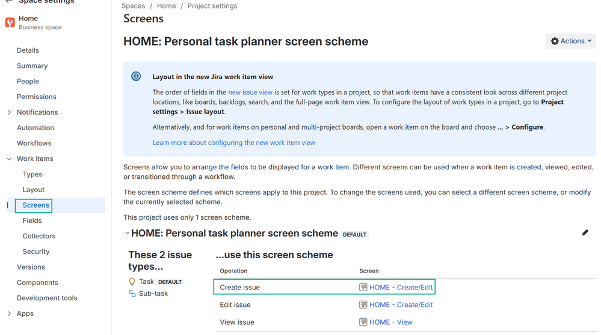Select Screens under Work items
Screen dimensions: 601x335
point(35,205)
